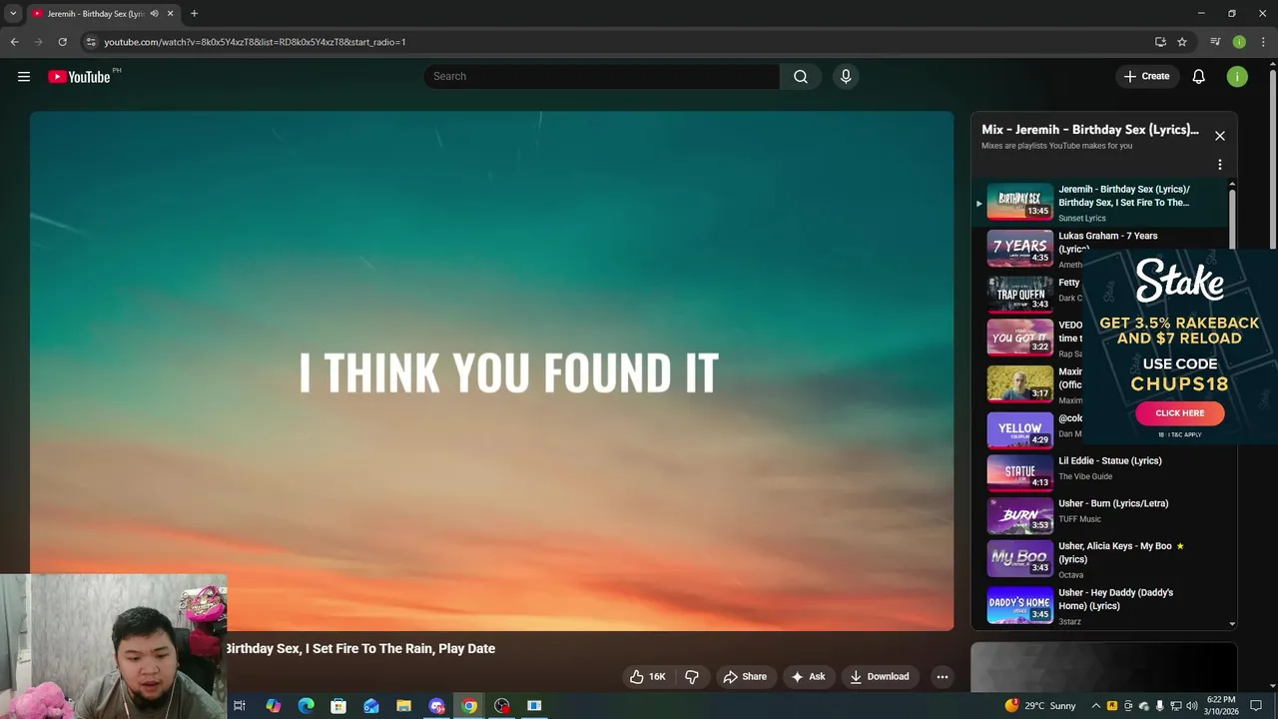
Task: Open weather widget 29°C Sunny
Action: point(1040,706)
